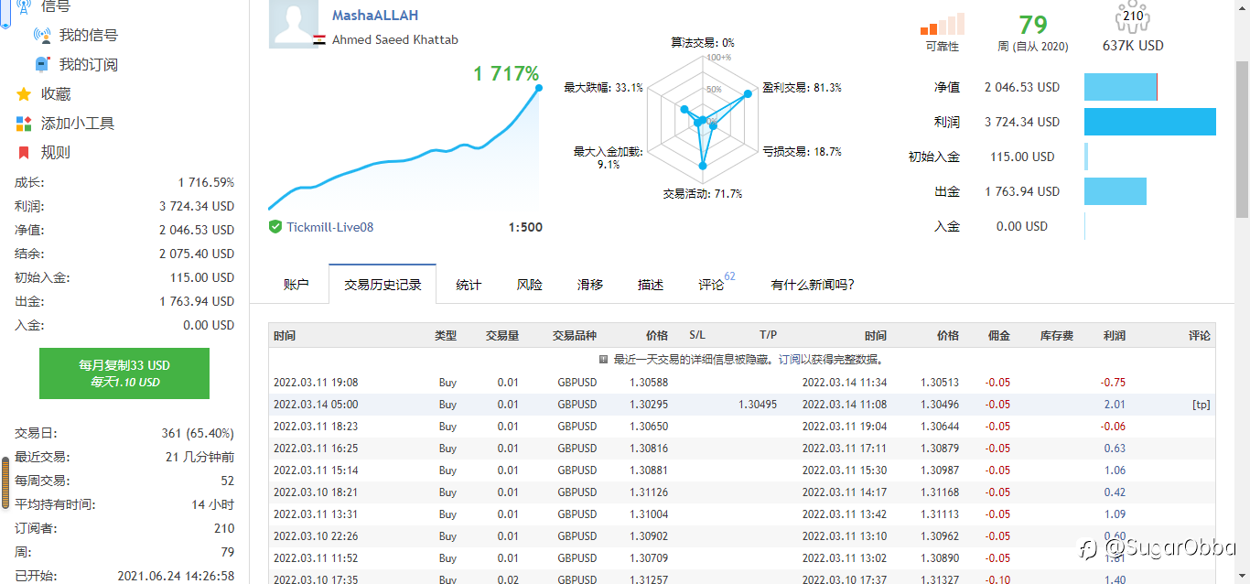Sort by the 评论 column header
Viewport: 1250px width, 584px height.
click(1199, 336)
